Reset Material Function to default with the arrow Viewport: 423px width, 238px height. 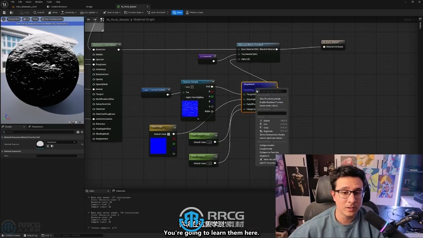82,144
